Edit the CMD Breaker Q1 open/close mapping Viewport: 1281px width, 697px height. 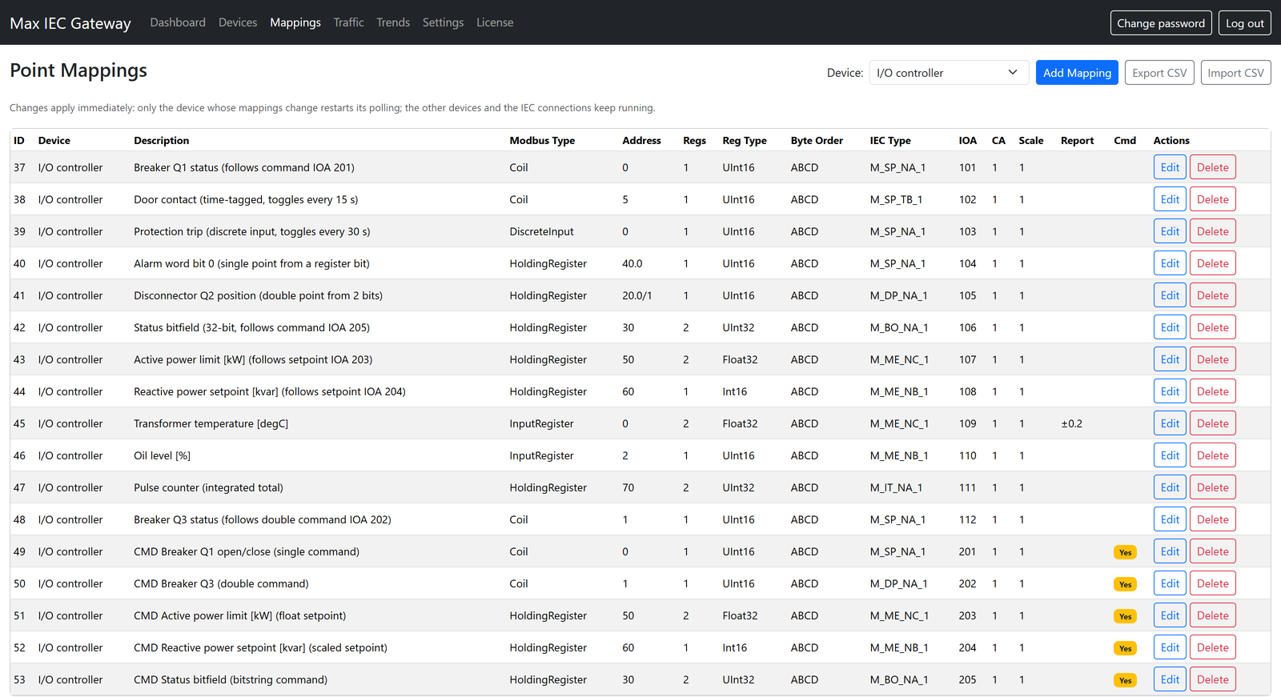tap(1170, 551)
